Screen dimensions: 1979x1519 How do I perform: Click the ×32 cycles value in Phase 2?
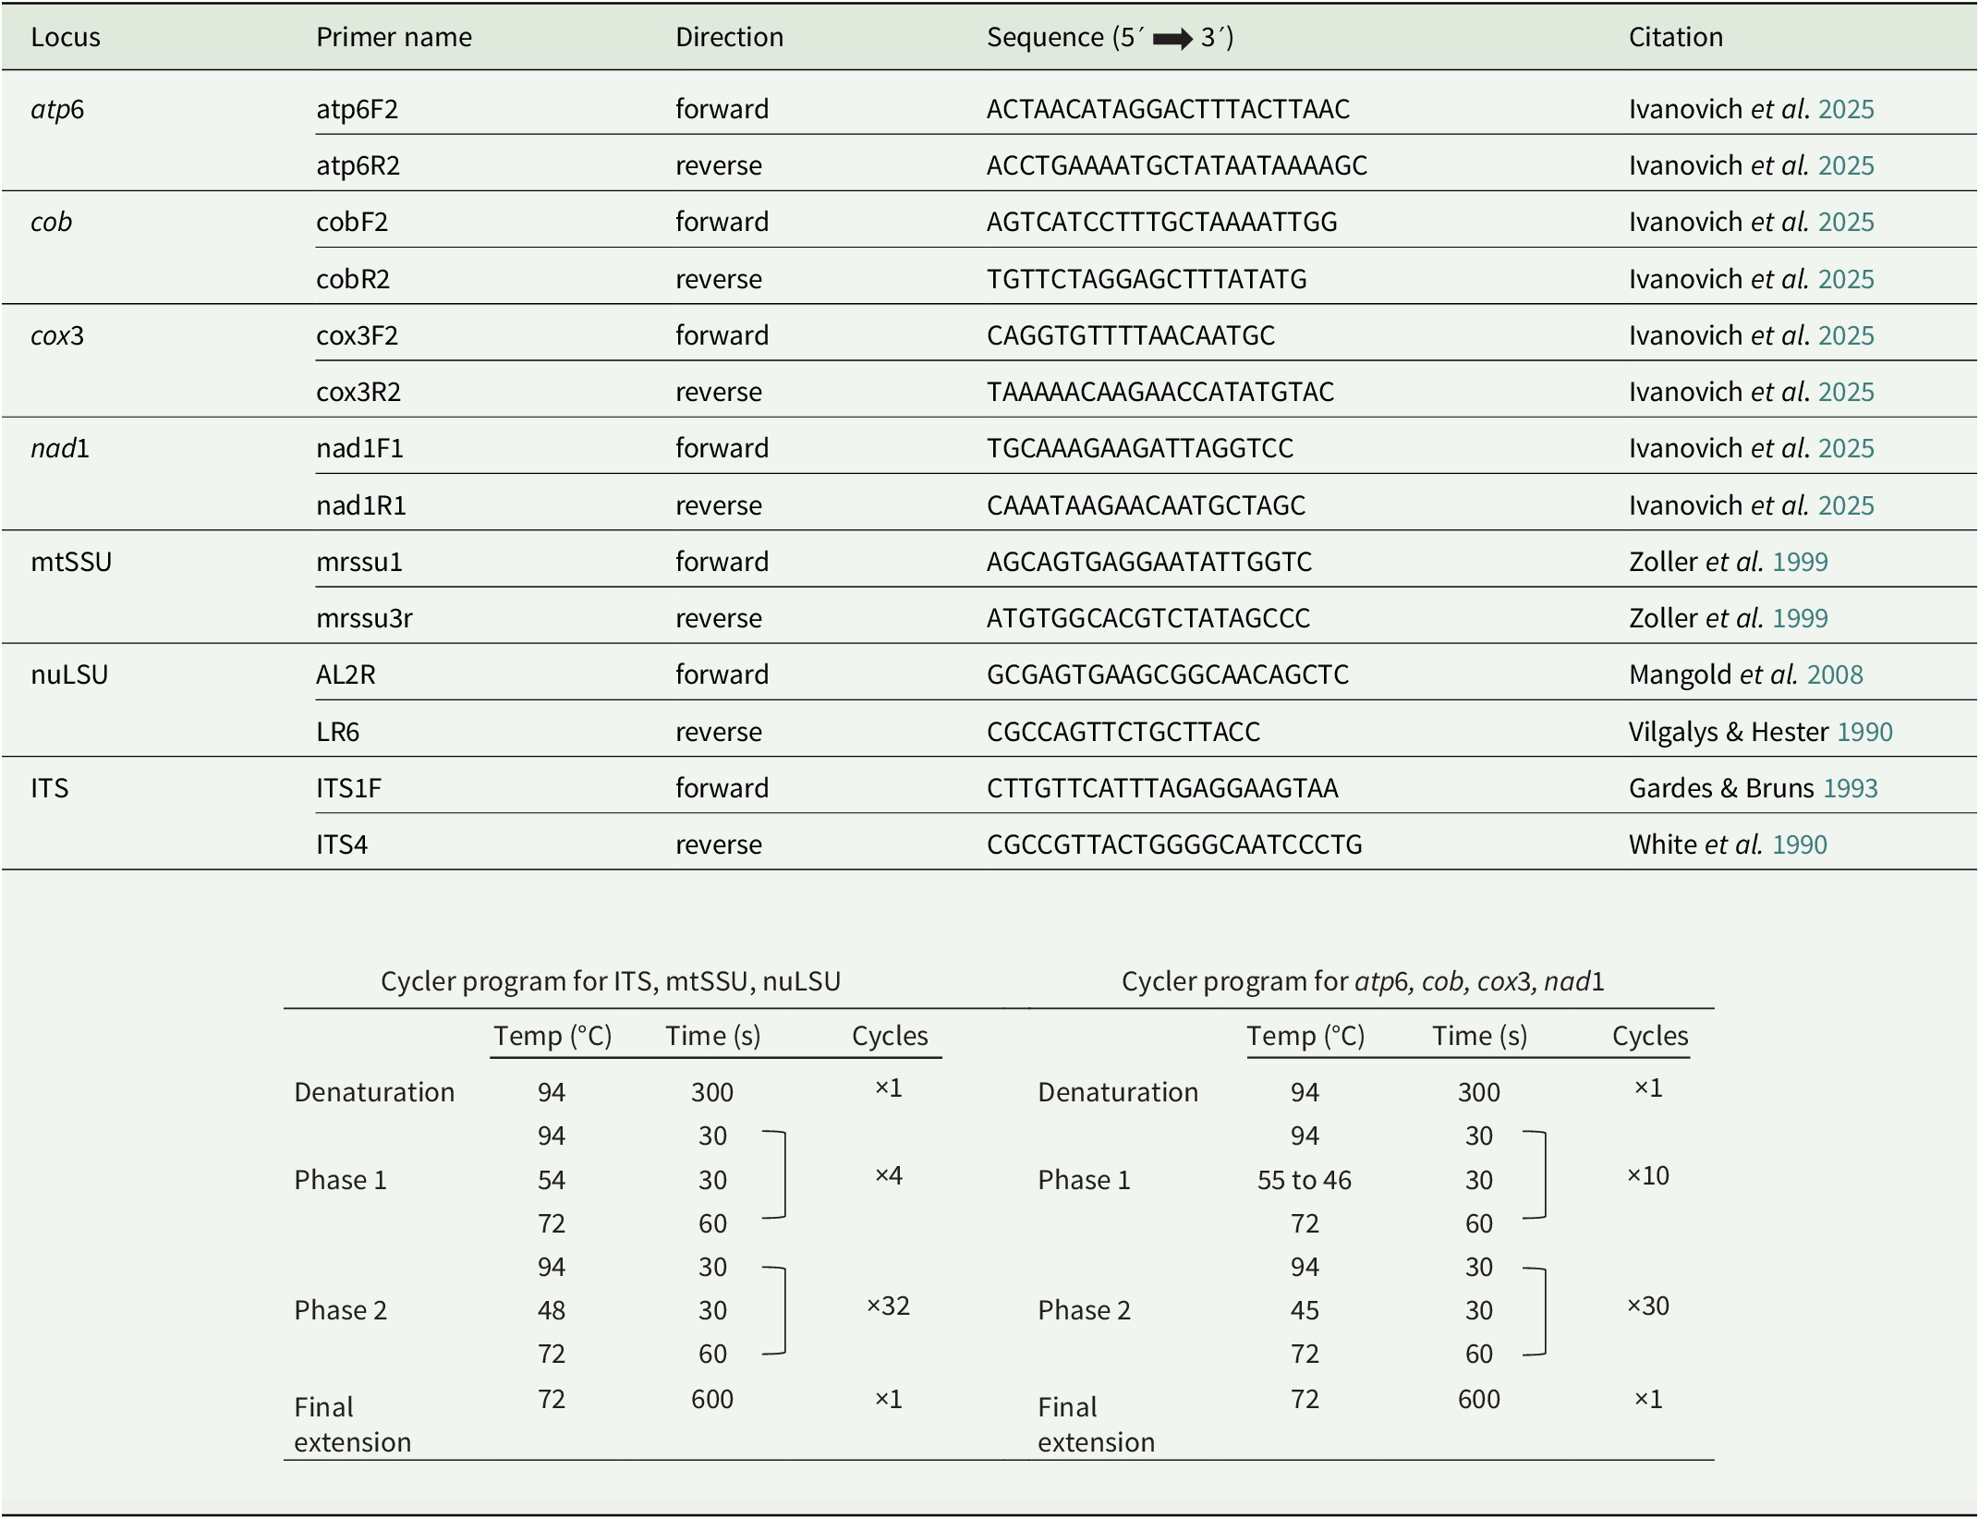888,1306
